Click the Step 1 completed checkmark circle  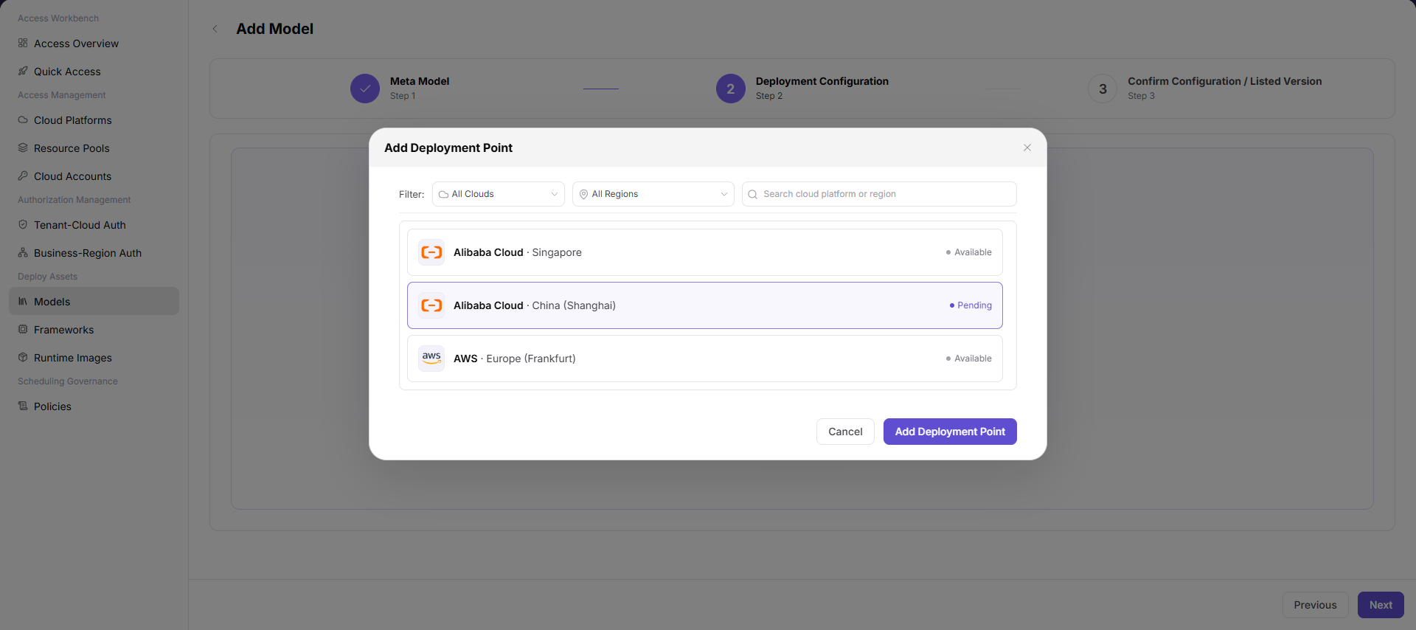point(365,89)
